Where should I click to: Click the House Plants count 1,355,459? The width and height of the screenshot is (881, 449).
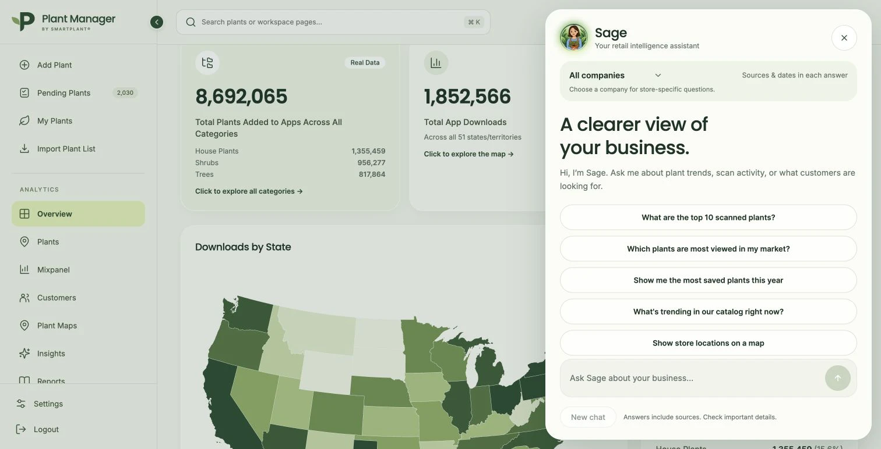tap(368, 151)
